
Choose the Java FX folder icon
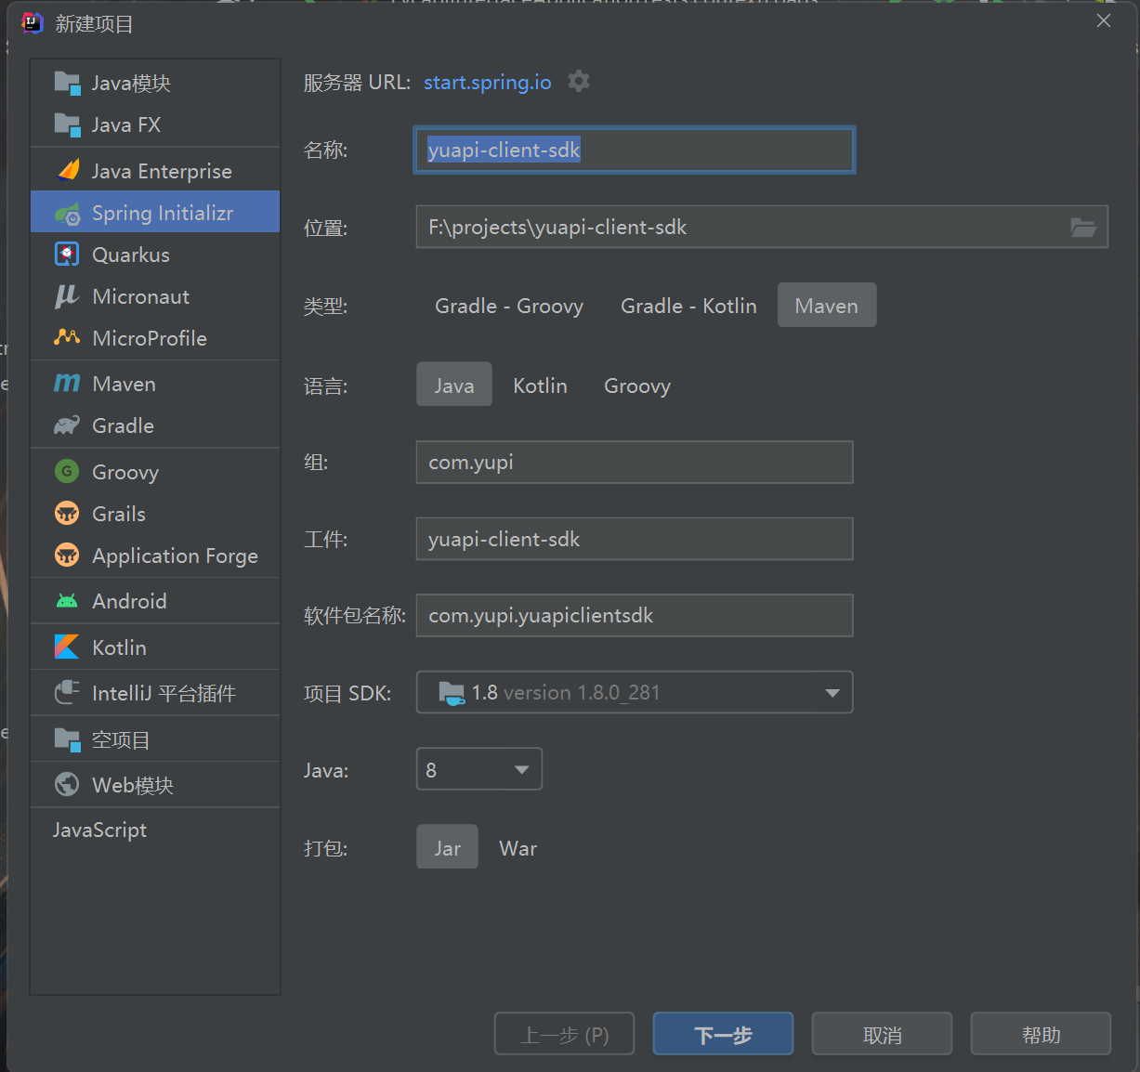67,124
